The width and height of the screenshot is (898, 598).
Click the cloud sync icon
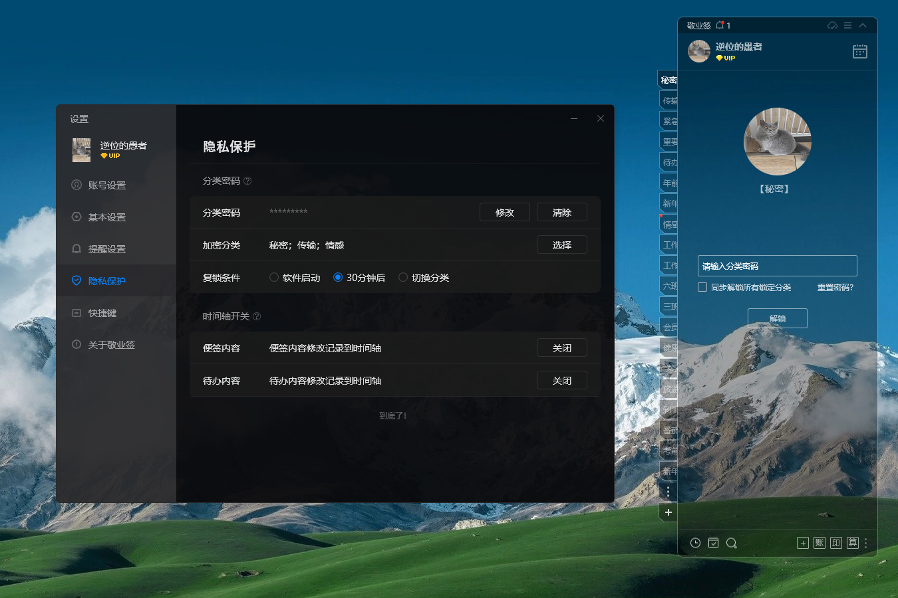click(x=832, y=25)
